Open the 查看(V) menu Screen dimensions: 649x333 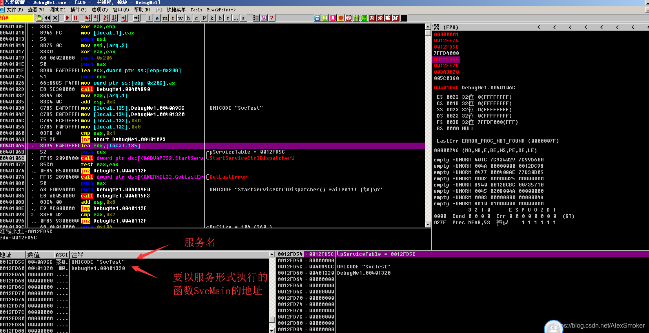coord(36,10)
